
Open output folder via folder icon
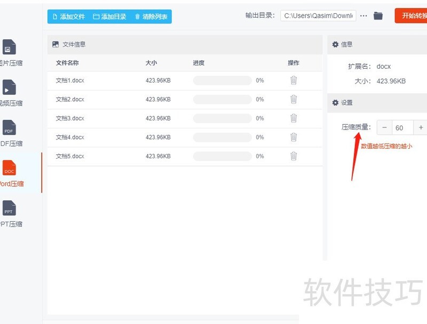point(378,16)
